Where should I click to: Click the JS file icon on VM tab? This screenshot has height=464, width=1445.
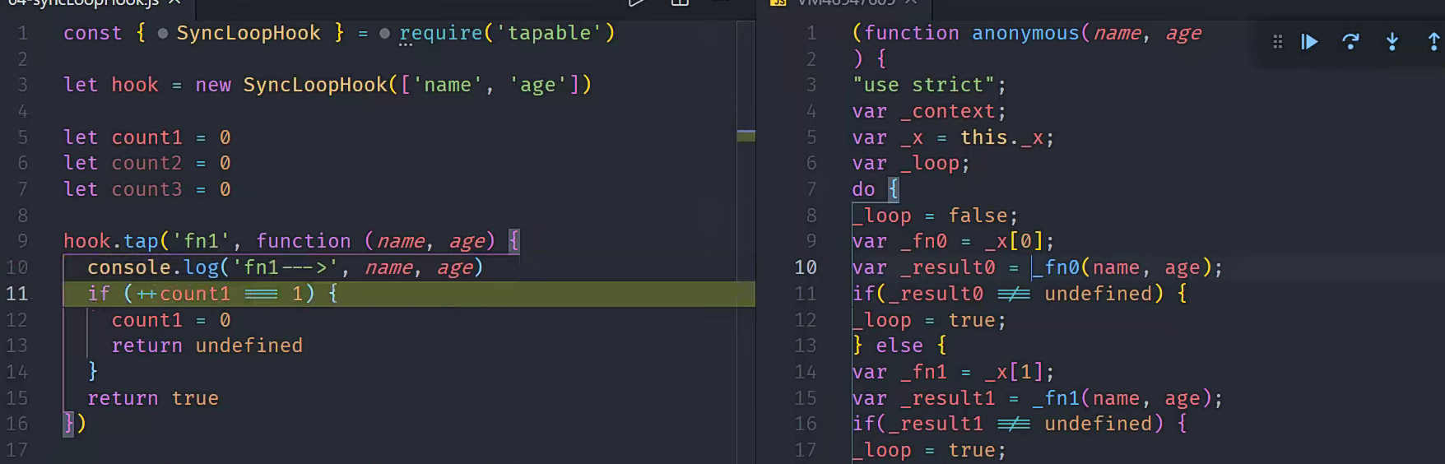(778, 2)
